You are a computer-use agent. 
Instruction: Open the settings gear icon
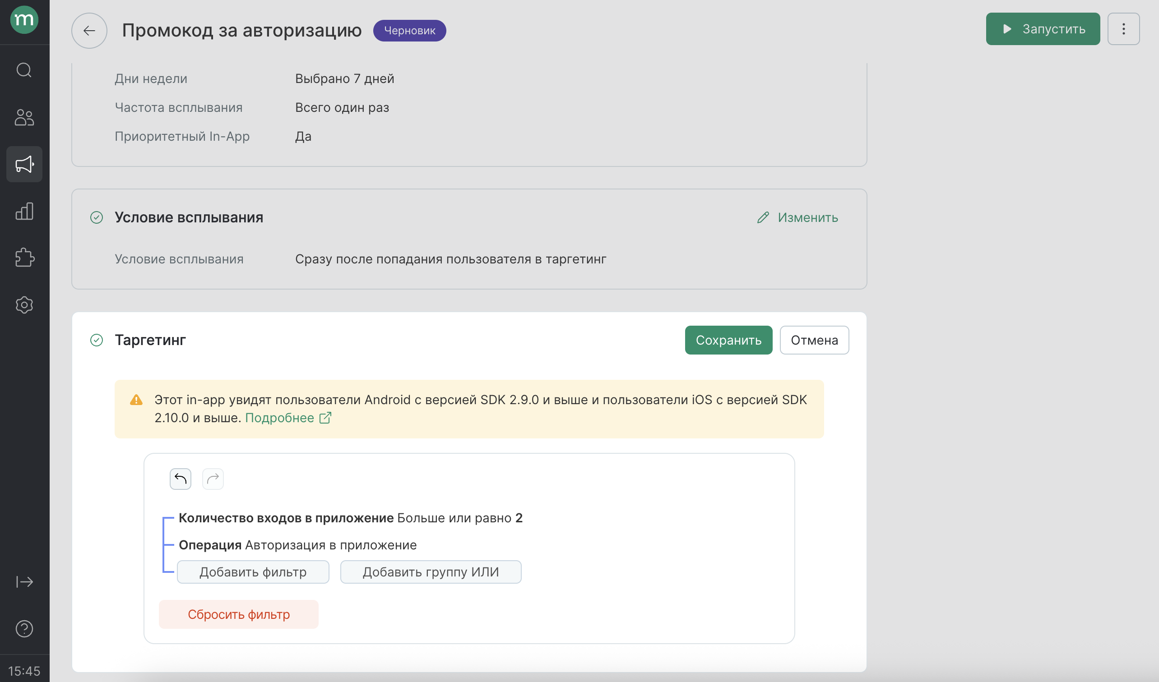coord(24,305)
